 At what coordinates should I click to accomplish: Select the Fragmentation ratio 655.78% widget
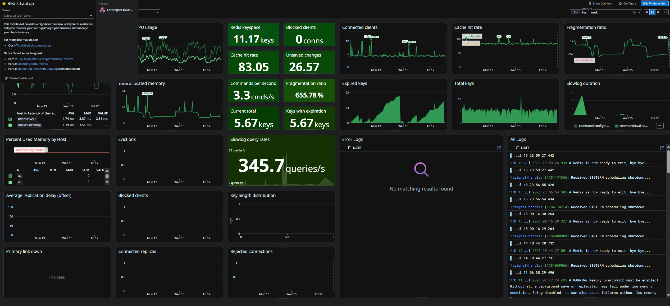coord(309,90)
